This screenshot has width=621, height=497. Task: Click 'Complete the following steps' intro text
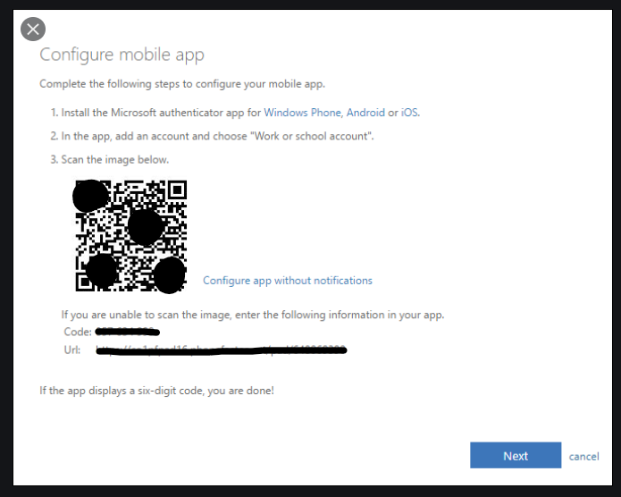point(182,84)
